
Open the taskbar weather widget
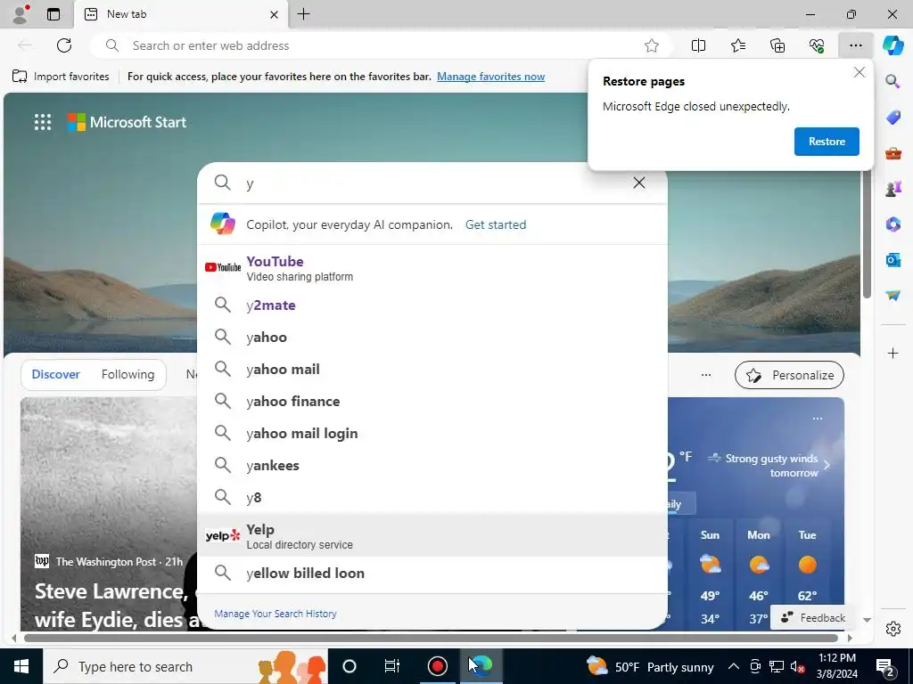click(x=649, y=666)
